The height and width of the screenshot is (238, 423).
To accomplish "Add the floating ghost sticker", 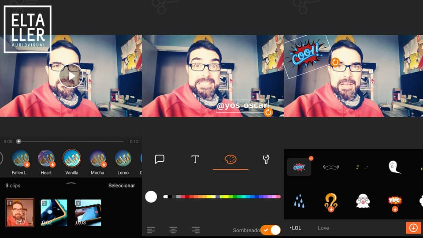I will pyautogui.click(x=394, y=167).
